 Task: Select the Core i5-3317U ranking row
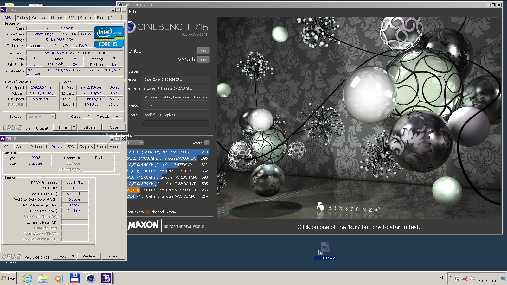coord(168,196)
